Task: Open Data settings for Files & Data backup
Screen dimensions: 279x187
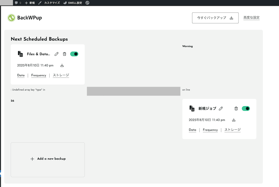Action: click(x=21, y=75)
